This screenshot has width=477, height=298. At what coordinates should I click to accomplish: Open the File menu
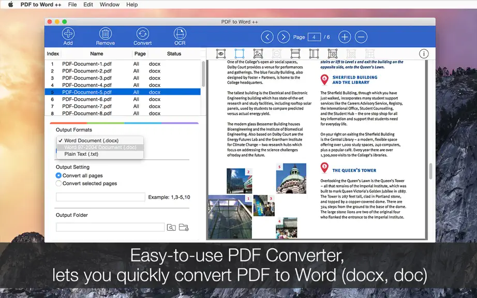(72, 5)
